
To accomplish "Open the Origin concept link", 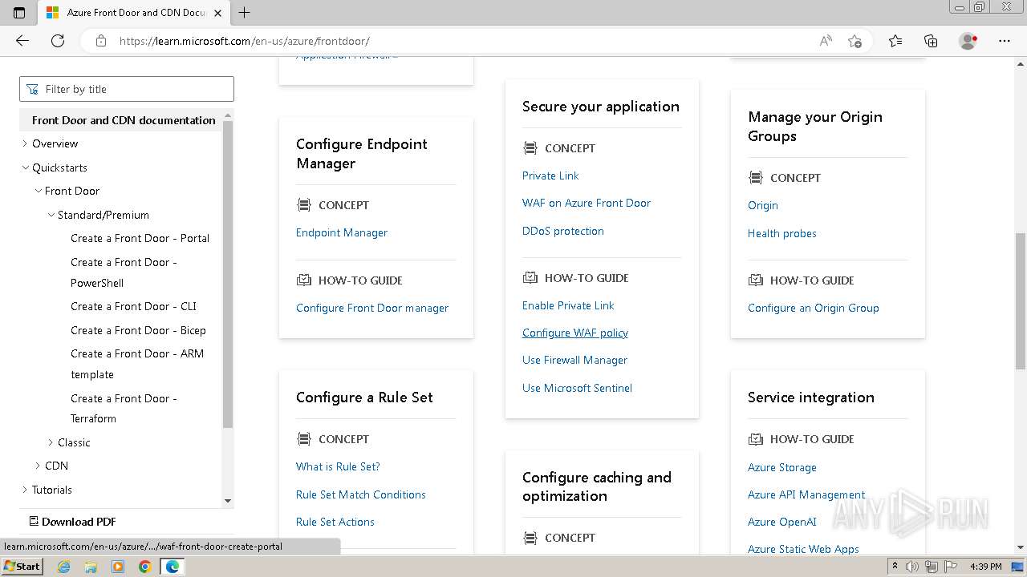I will 763,205.
